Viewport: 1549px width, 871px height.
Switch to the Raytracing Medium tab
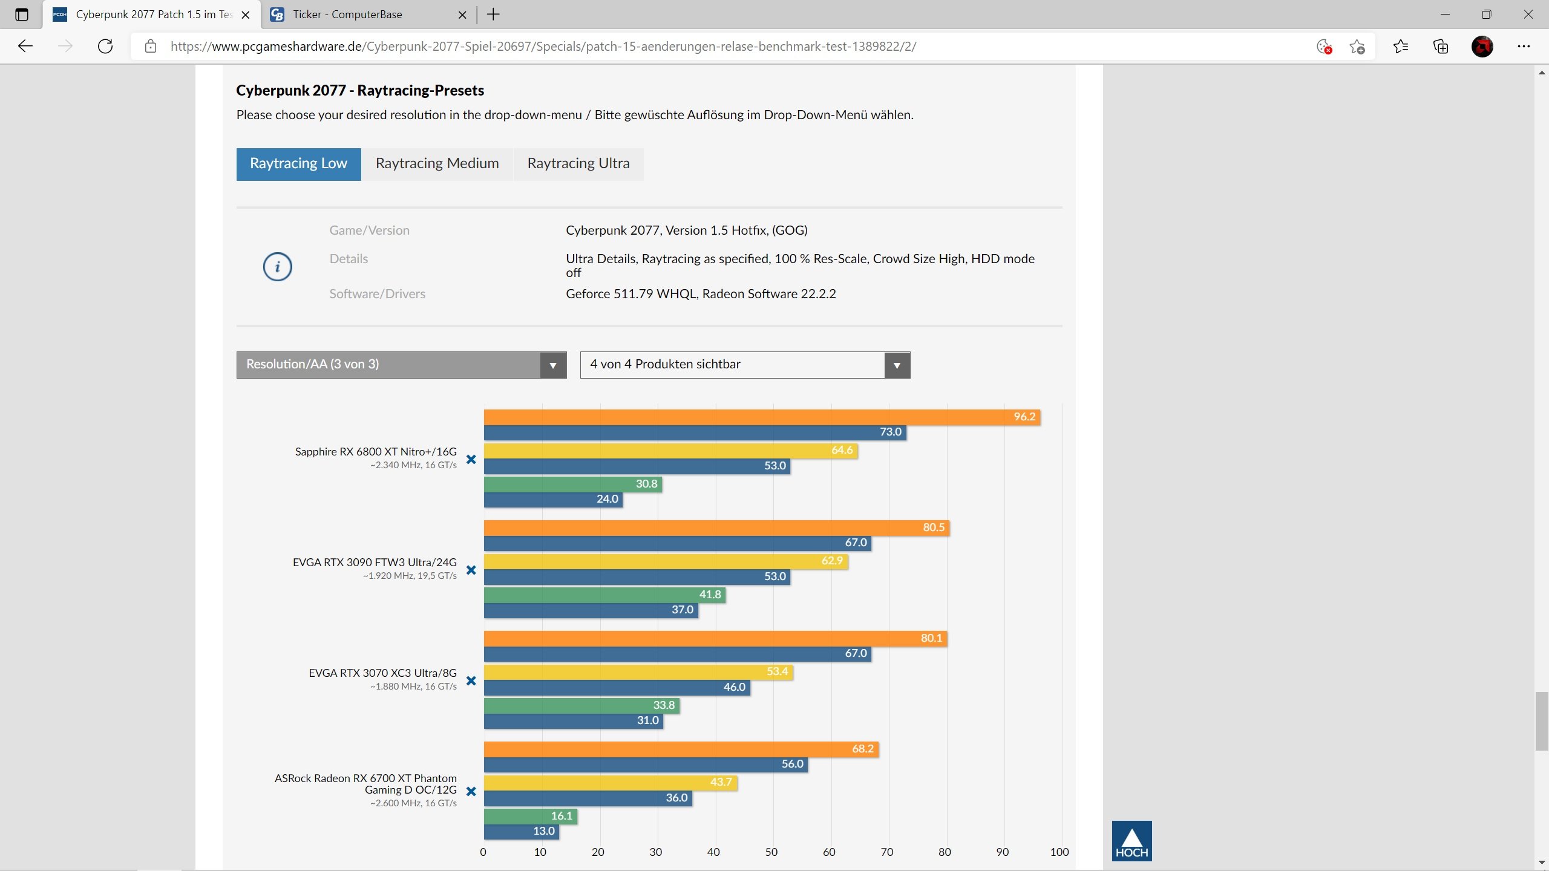point(437,164)
